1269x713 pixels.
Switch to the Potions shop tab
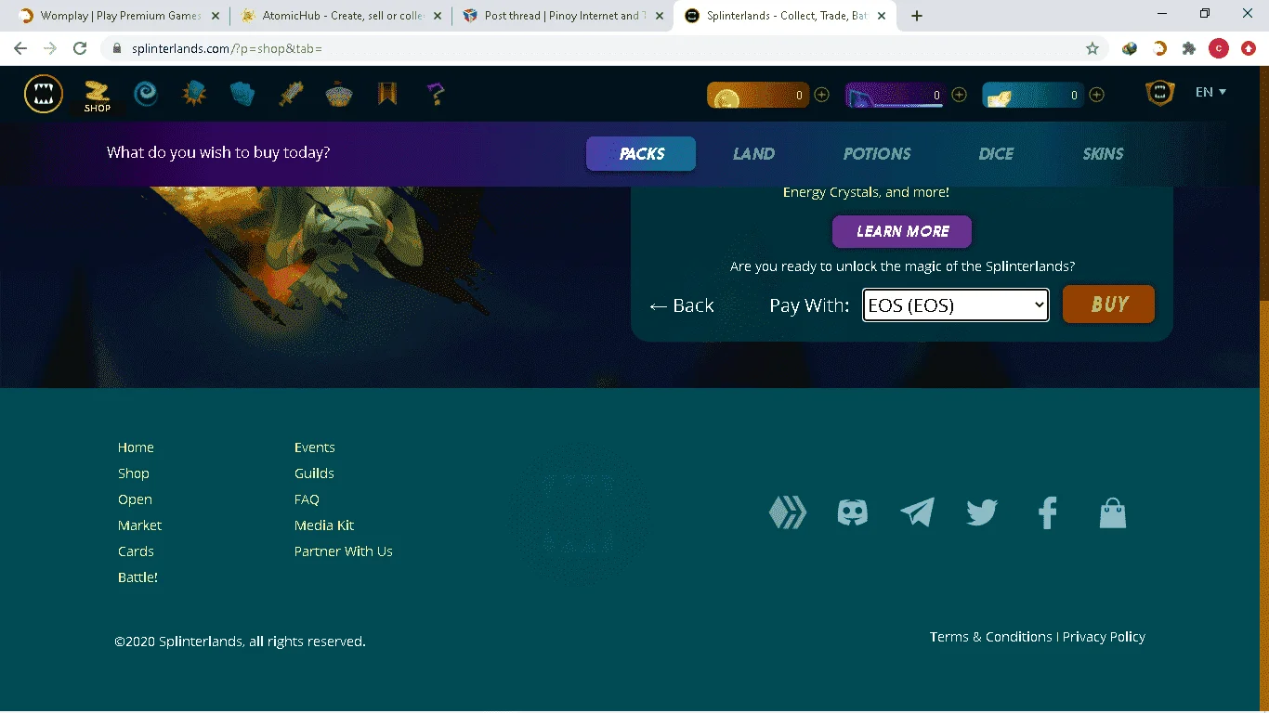[x=877, y=154]
